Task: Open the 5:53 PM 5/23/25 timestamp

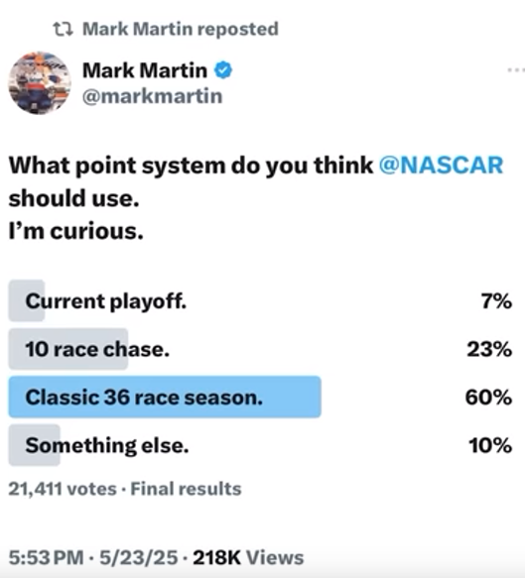Action: [93, 557]
